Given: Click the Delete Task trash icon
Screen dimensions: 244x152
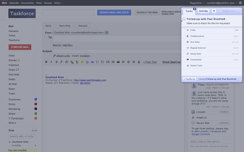Looking at the screenshot, I should pyautogui.click(x=188, y=66).
